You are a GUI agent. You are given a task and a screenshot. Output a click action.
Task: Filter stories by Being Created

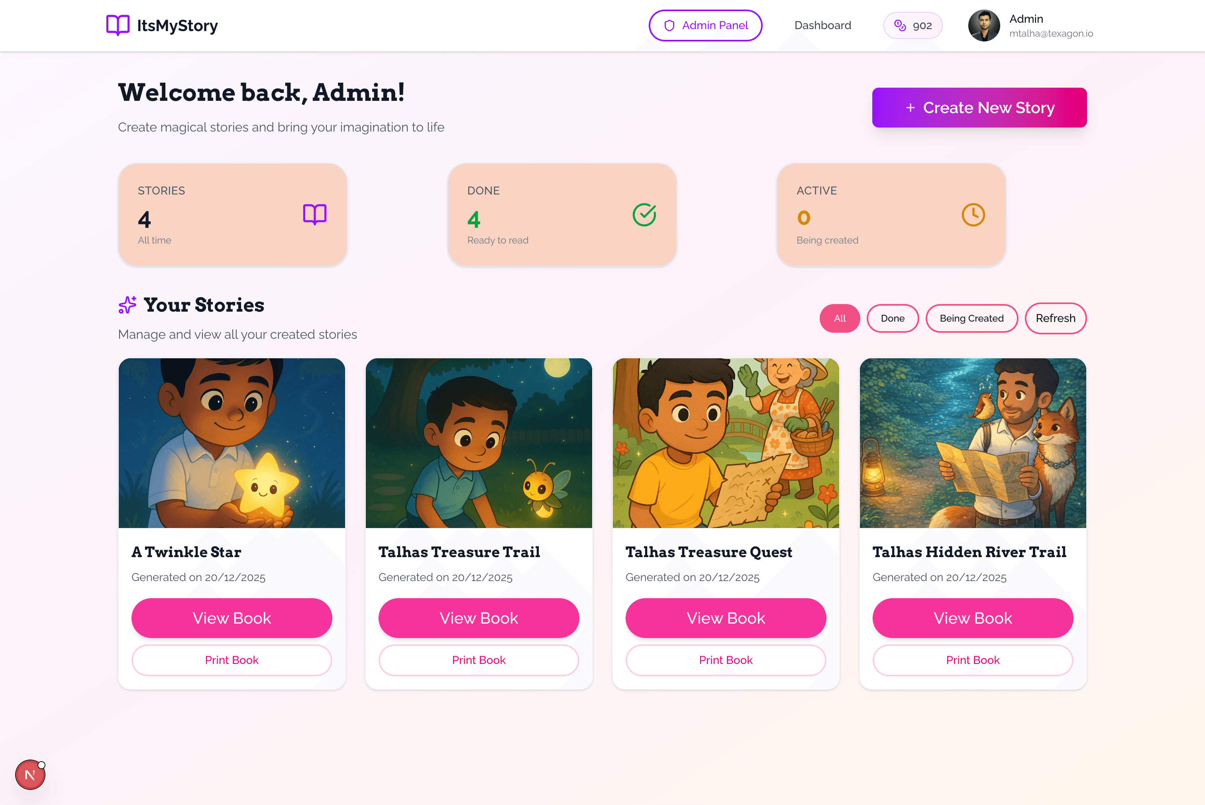click(971, 318)
